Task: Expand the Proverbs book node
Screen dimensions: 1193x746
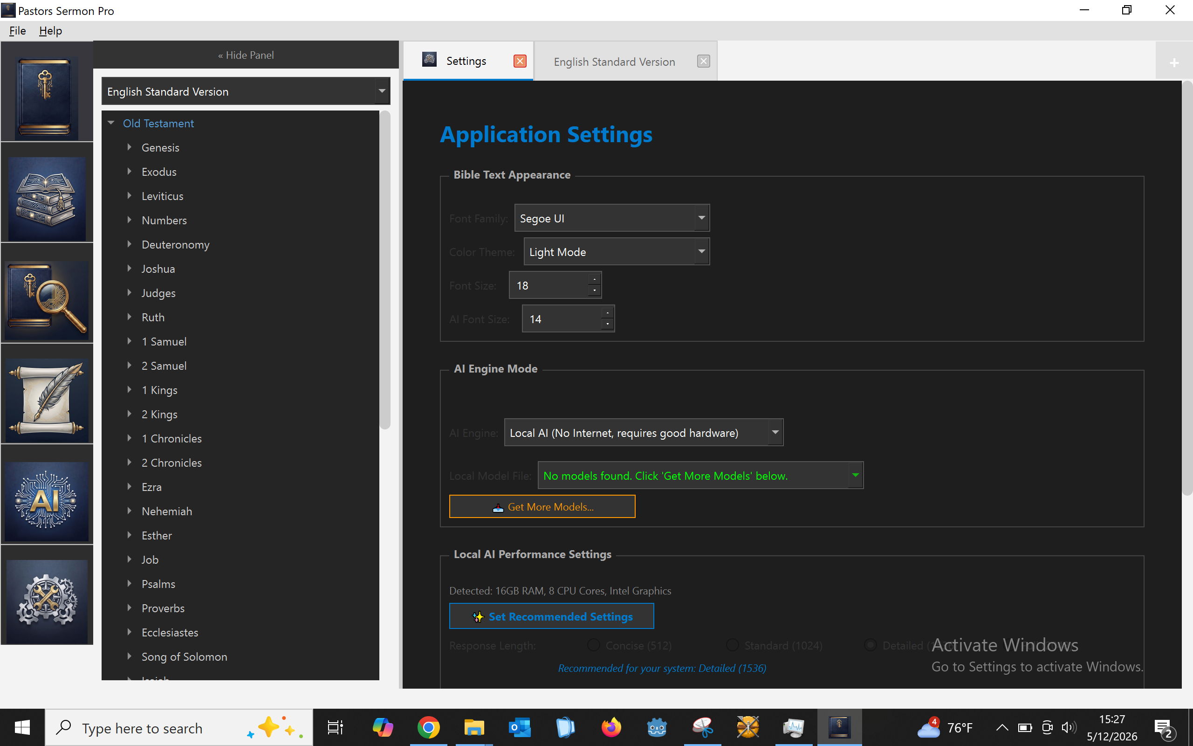Action: point(130,608)
